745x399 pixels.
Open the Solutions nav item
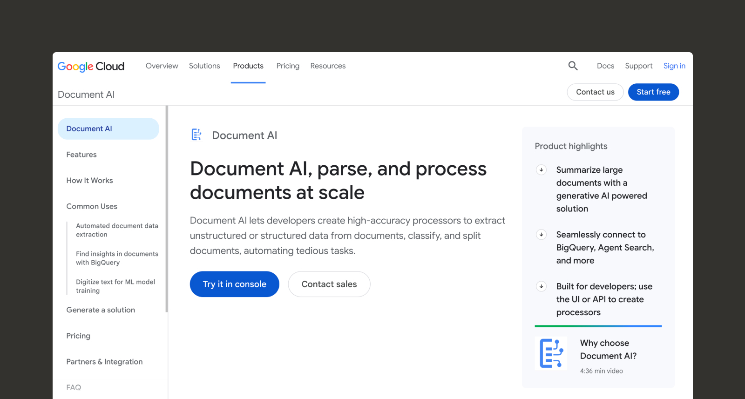(204, 66)
